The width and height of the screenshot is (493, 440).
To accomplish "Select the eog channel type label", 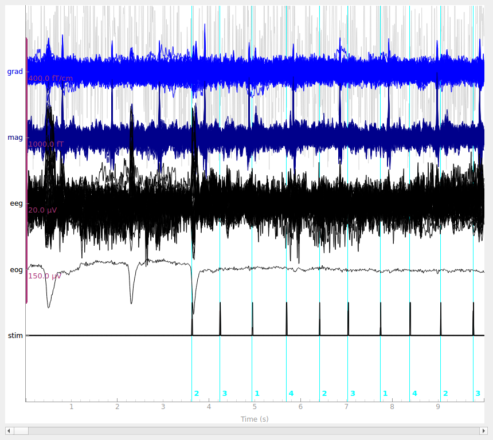I will tap(17, 270).
